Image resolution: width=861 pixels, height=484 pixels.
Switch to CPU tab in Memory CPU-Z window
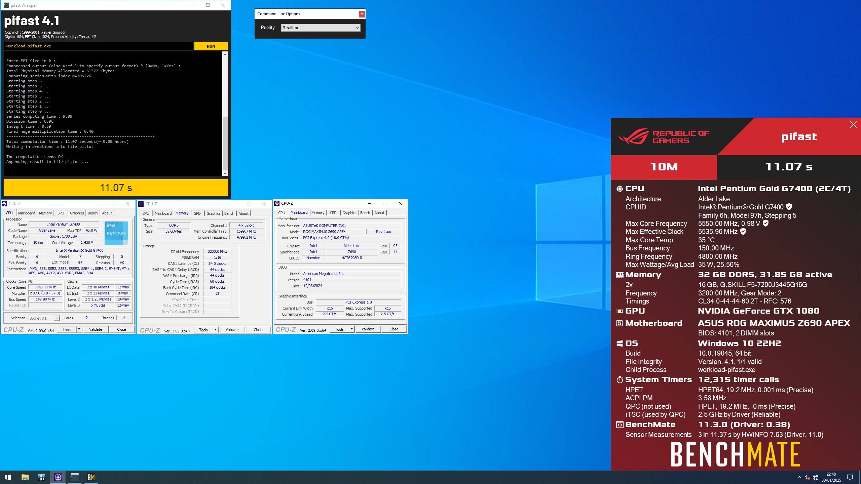146,213
